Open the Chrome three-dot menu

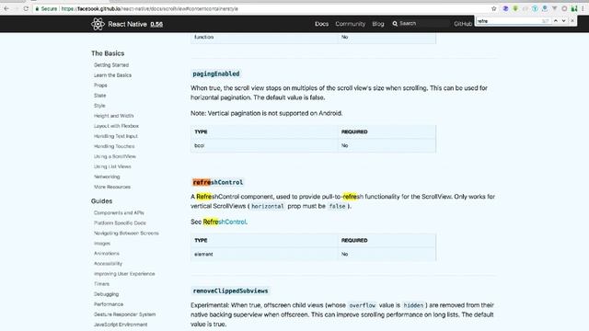(x=583, y=8)
